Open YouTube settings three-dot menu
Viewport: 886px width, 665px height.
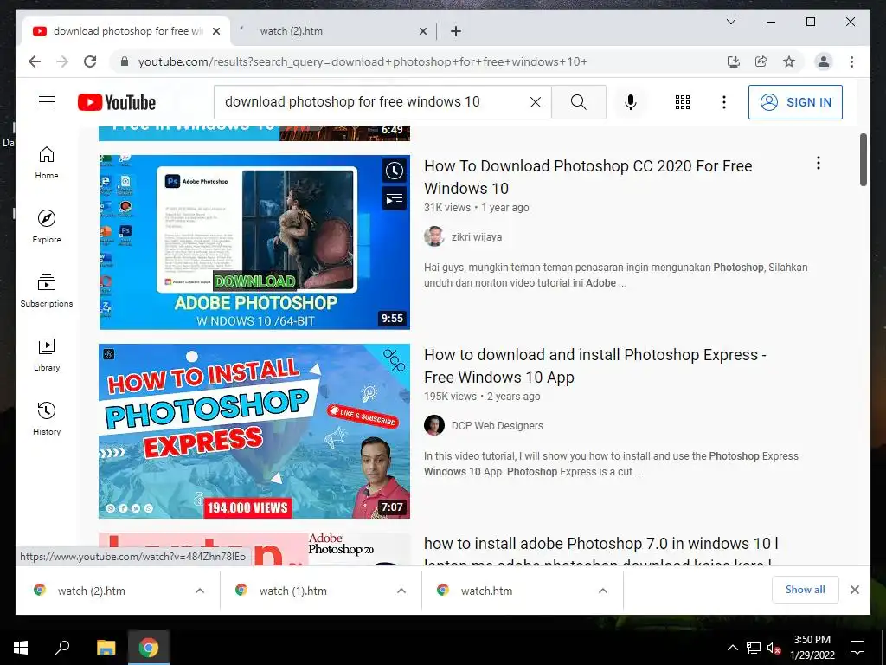coord(724,102)
